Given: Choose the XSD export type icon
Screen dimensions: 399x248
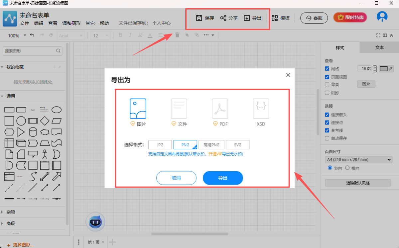Looking at the screenshot, I should 261,109.
